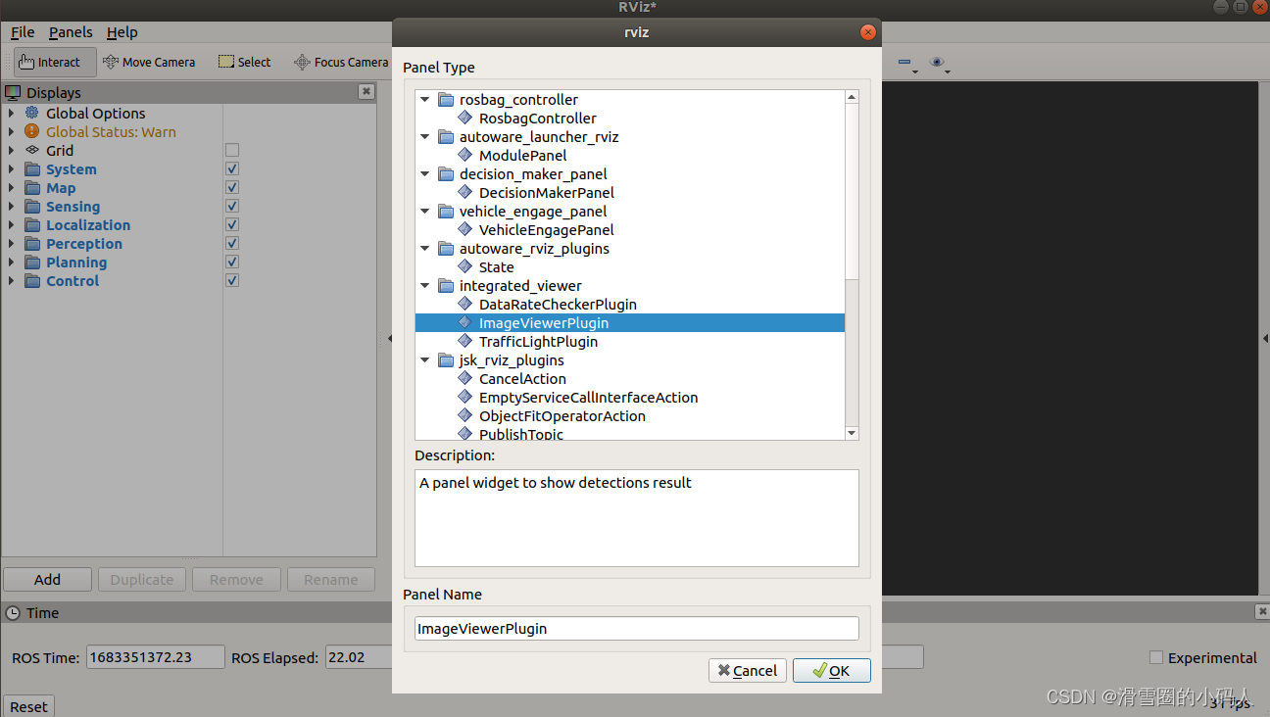Enable the Grid display checkbox
The height and width of the screenshot is (717, 1270).
click(x=232, y=150)
